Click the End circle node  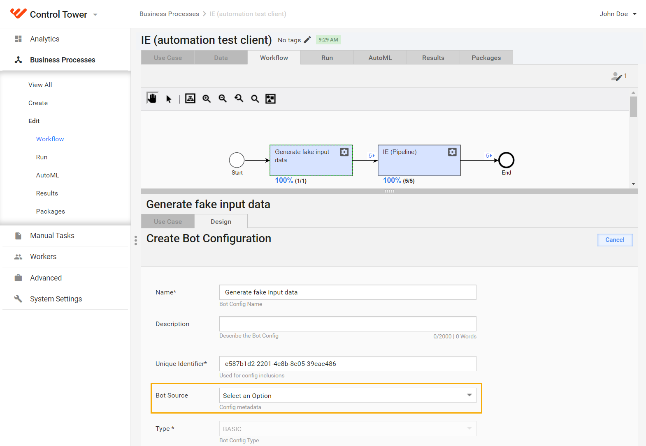click(506, 160)
